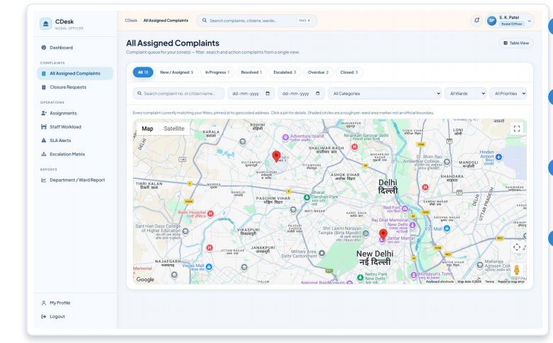
Task: Open calendar picker on first date field
Action: [268, 94]
